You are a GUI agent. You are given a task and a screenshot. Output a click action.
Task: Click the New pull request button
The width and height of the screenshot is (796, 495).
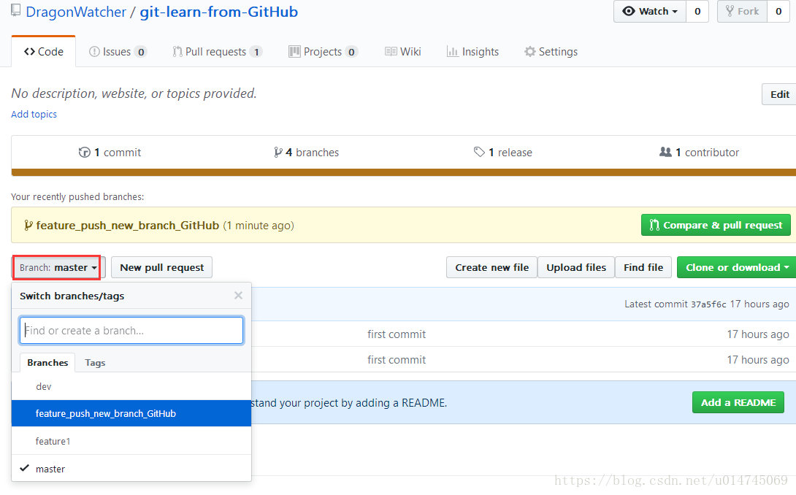tap(162, 267)
